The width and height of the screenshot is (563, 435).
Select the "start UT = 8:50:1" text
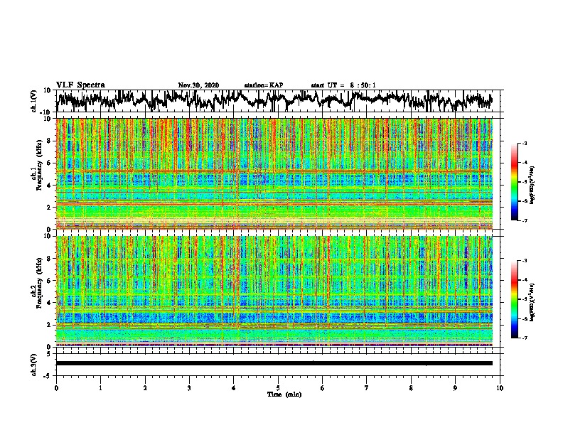tap(343, 85)
